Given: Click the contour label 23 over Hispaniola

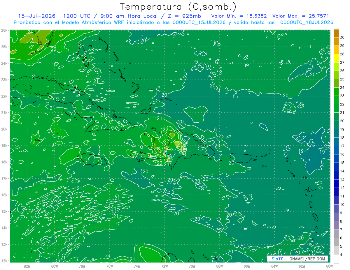Looking at the screenshot, I should pyautogui.click(x=167, y=142).
